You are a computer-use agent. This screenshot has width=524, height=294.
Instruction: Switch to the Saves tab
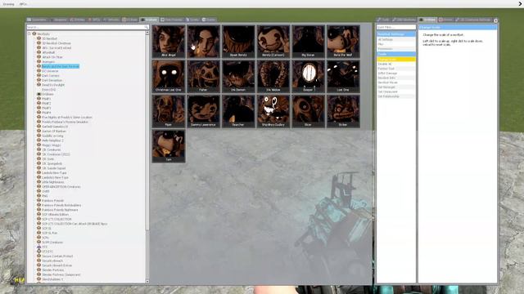tap(209, 20)
